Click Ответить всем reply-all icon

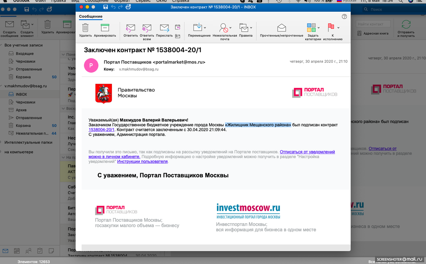(x=147, y=28)
